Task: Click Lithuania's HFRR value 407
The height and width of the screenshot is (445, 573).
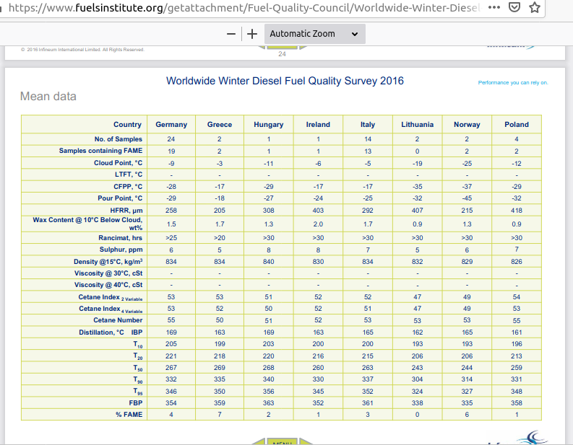Action: click(x=418, y=211)
